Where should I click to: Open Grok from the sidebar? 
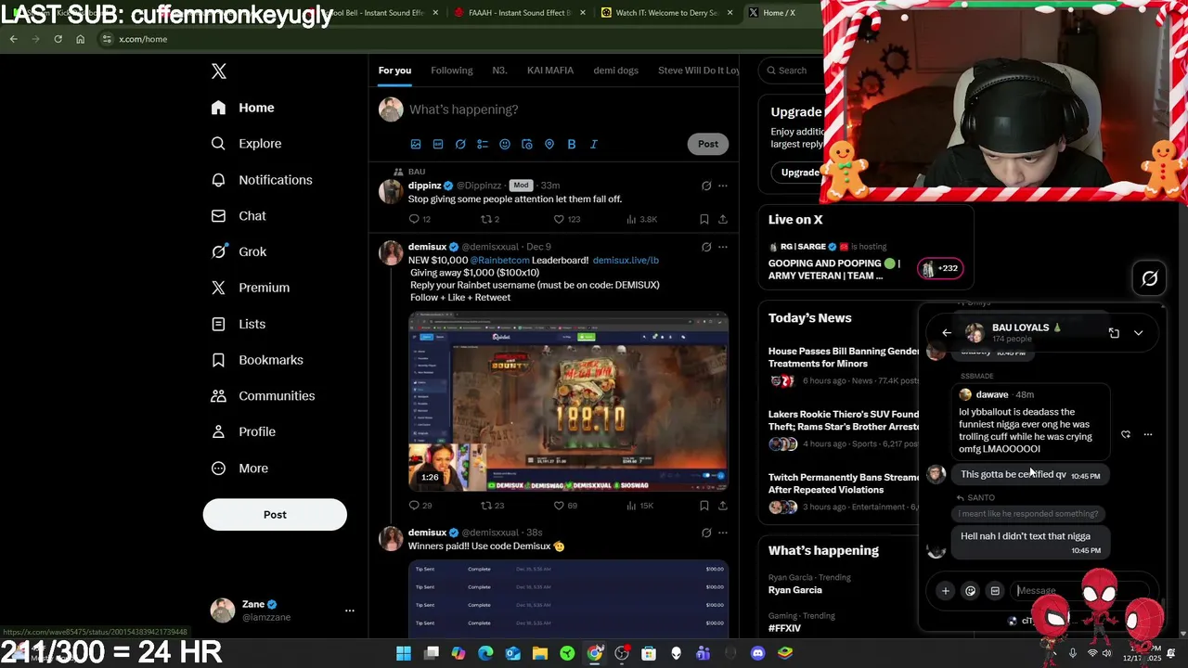point(239,251)
